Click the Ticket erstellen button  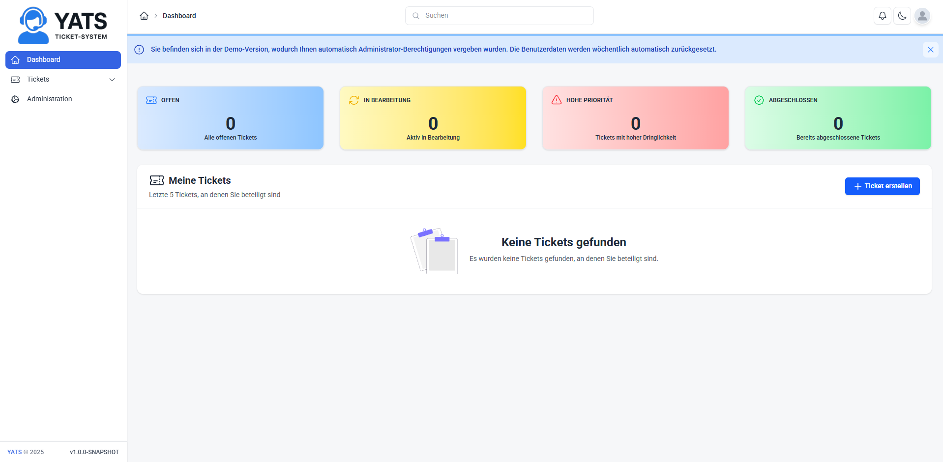pos(882,186)
